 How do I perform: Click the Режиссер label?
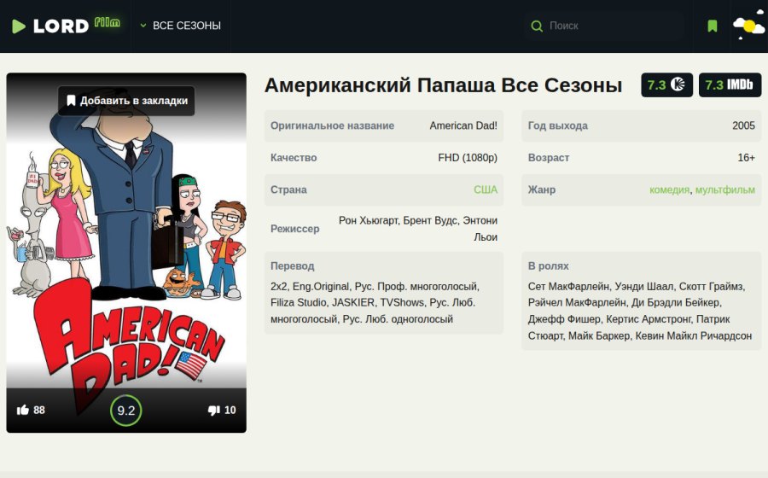295,229
